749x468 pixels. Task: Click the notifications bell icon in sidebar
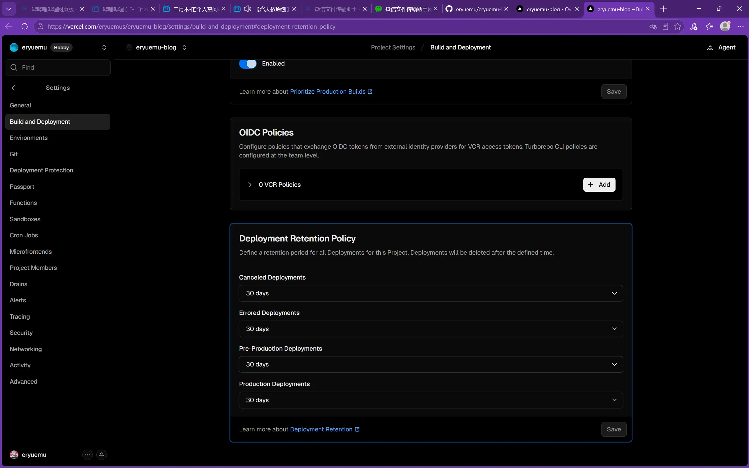tap(102, 455)
